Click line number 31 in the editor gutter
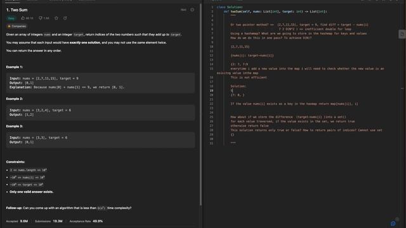Viewport: 406px width, 228px height. click(x=211, y=143)
